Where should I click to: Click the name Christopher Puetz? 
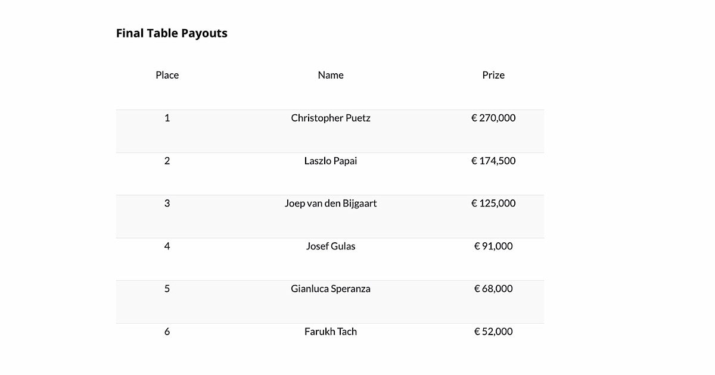click(331, 118)
